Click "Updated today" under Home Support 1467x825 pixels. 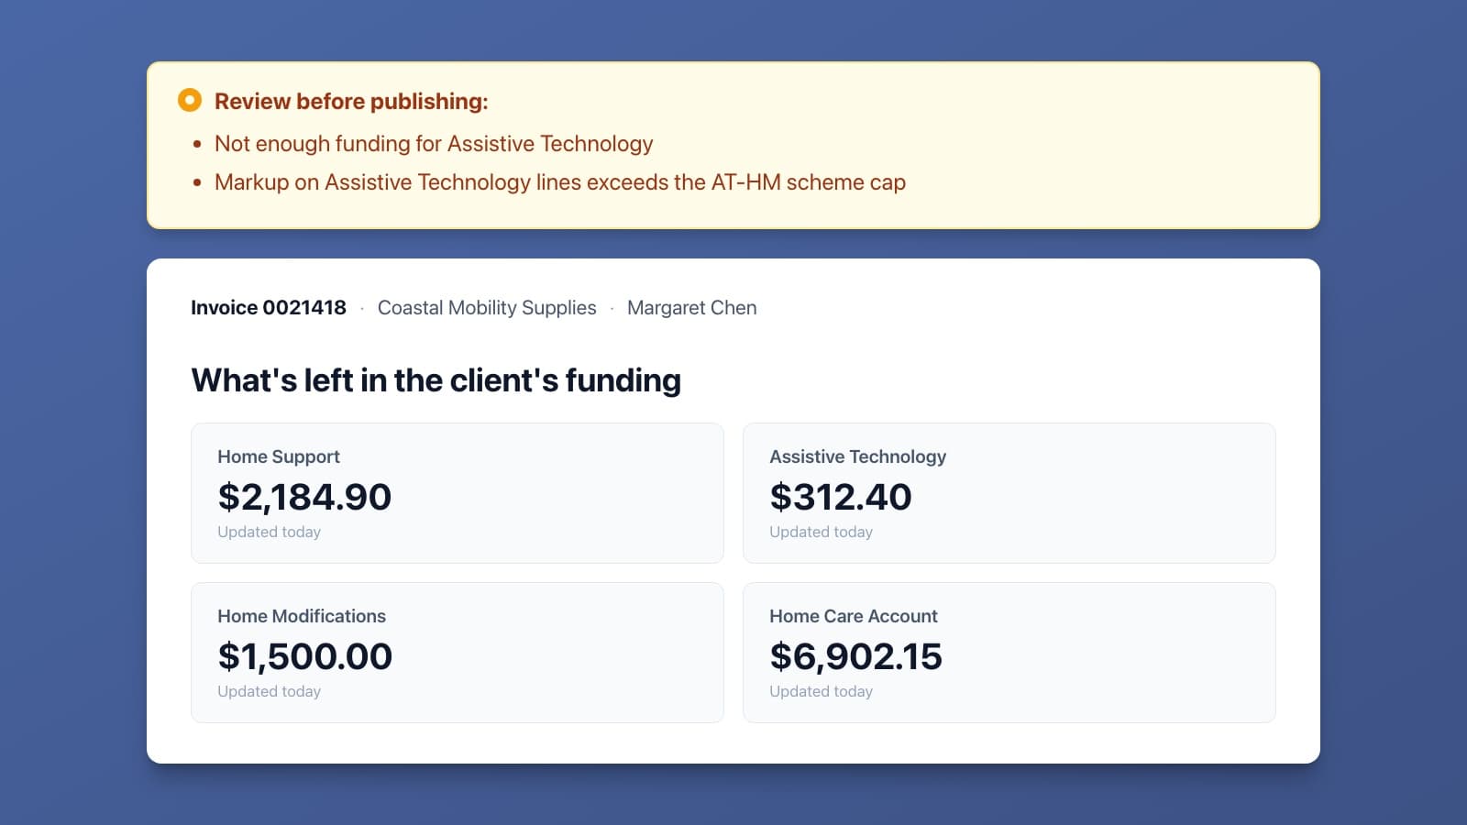(x=270, y=532)
